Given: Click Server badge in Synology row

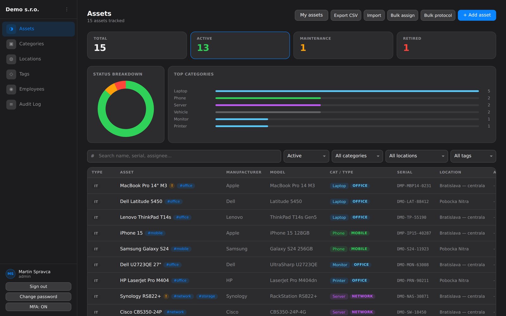Looking at the screenshot, I should [339, 296].
